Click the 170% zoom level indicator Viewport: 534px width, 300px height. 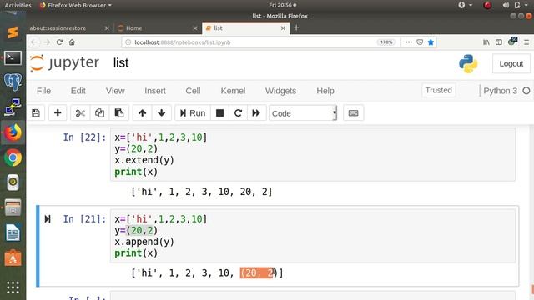pyautogui.click(x=386, y=42)
